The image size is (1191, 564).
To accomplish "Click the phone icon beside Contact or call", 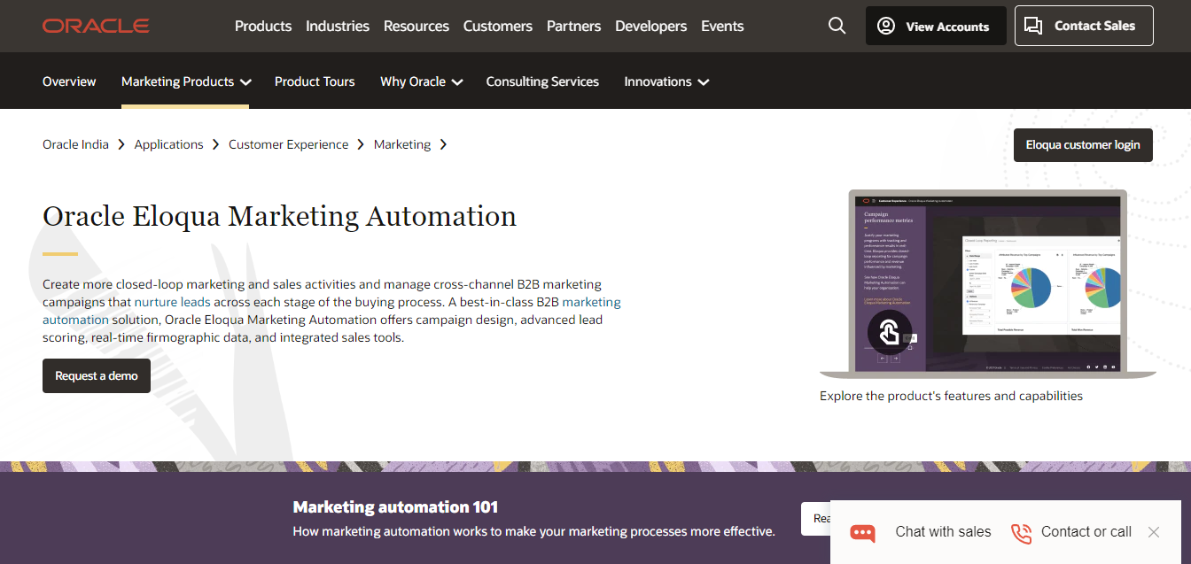I will pyautogui.click(x=1021, y=533).
